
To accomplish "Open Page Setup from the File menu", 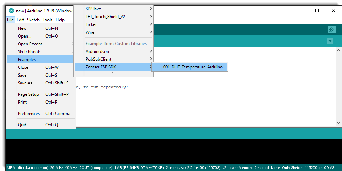I will point(41,94).
